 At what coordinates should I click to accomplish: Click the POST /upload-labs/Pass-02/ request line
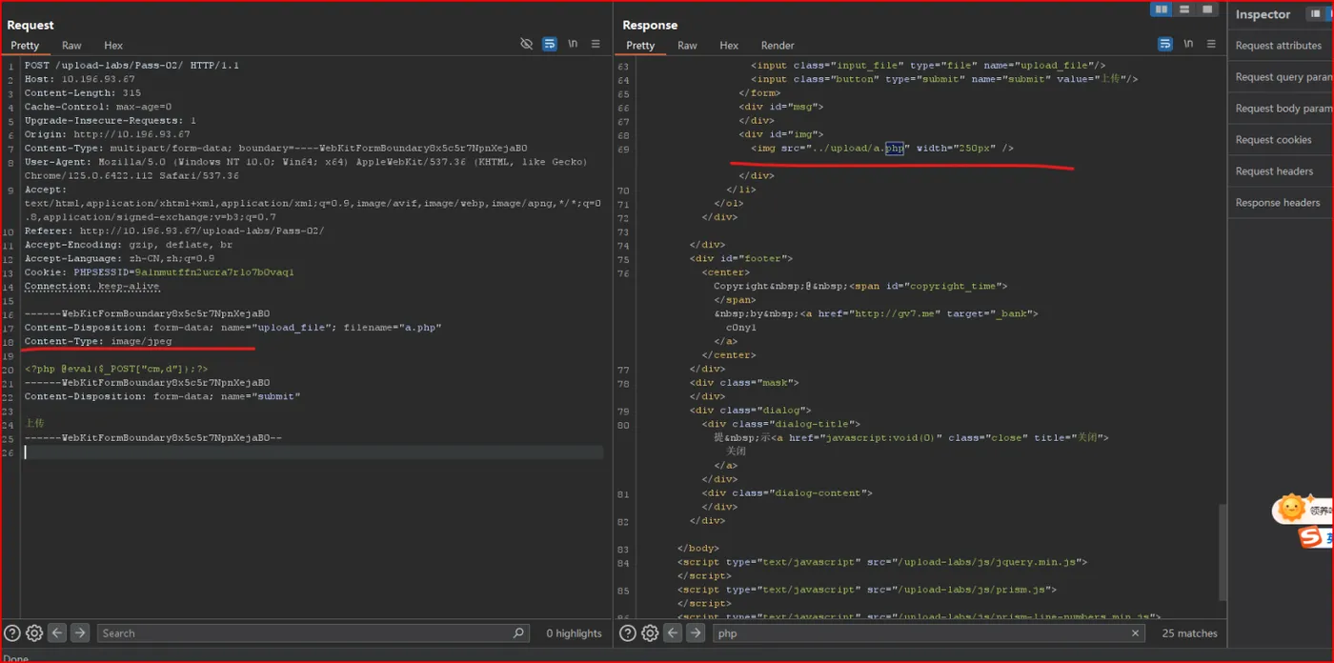point(131,66)
